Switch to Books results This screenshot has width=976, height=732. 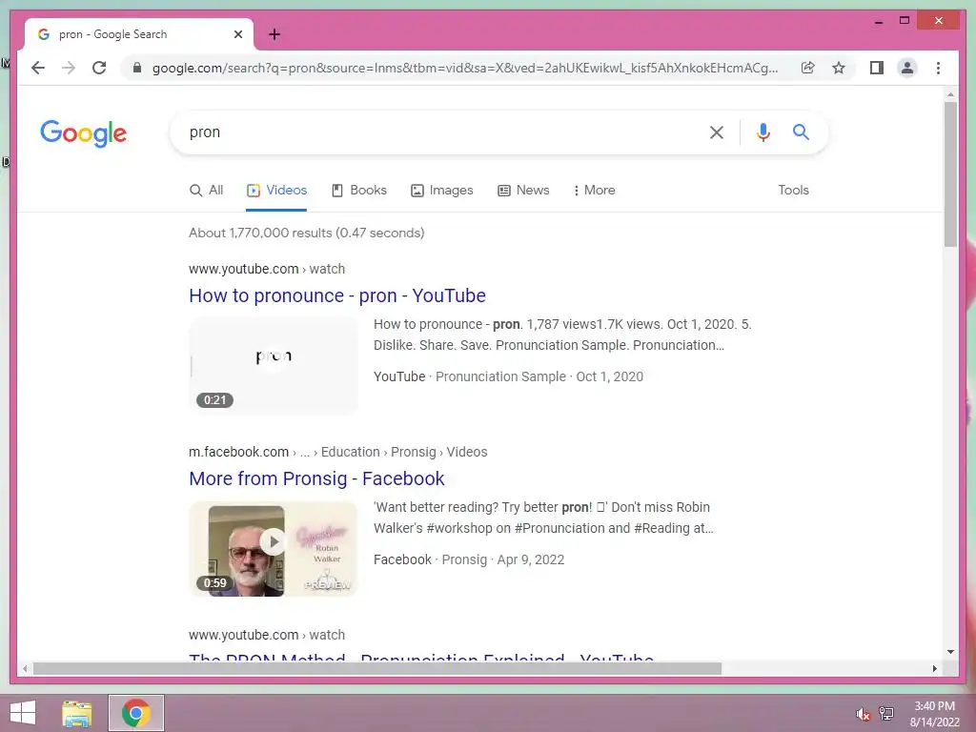pyautogui.click(x=359, y=191)
